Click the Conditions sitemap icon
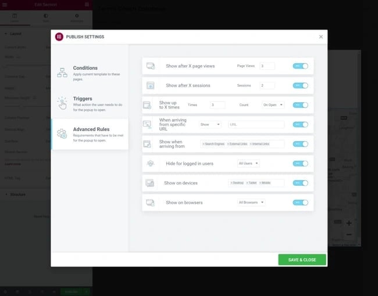 tap(62, 72)
